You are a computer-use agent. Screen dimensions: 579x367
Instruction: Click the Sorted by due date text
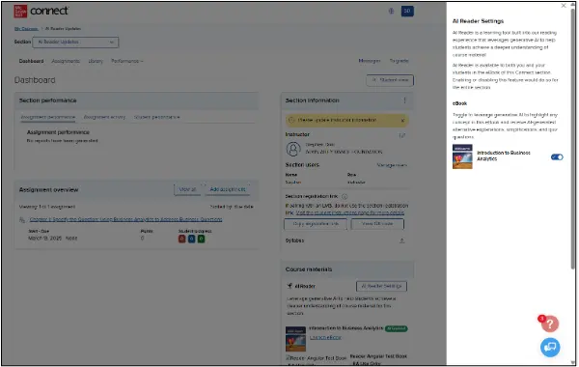(232, 207)
